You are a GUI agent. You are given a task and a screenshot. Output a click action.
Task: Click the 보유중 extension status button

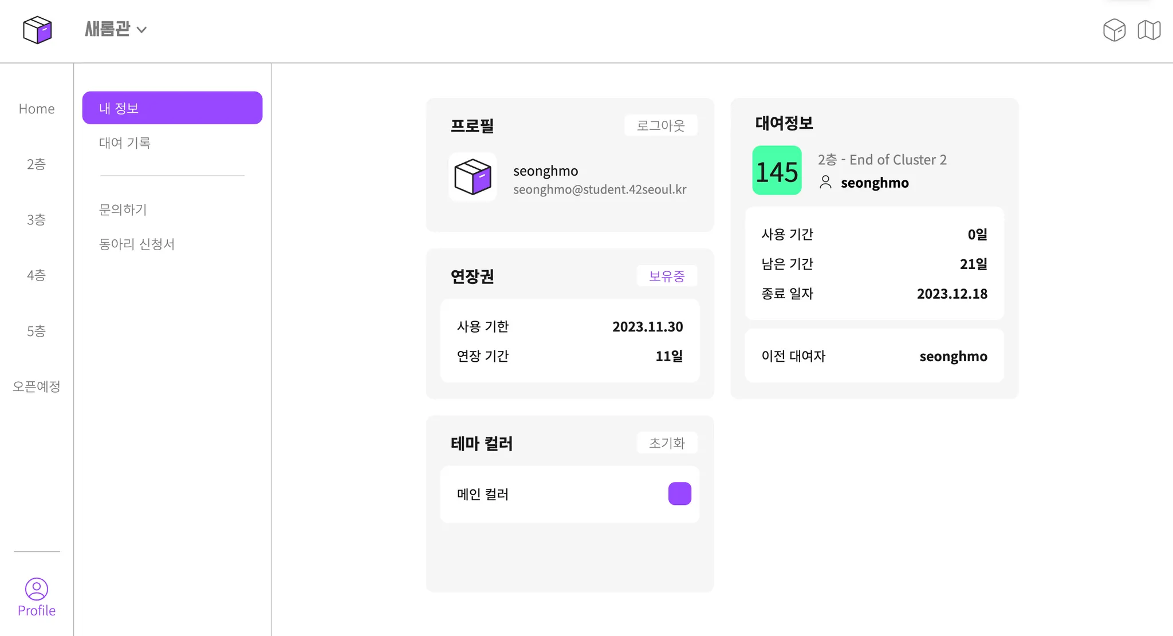click(667, 276)
